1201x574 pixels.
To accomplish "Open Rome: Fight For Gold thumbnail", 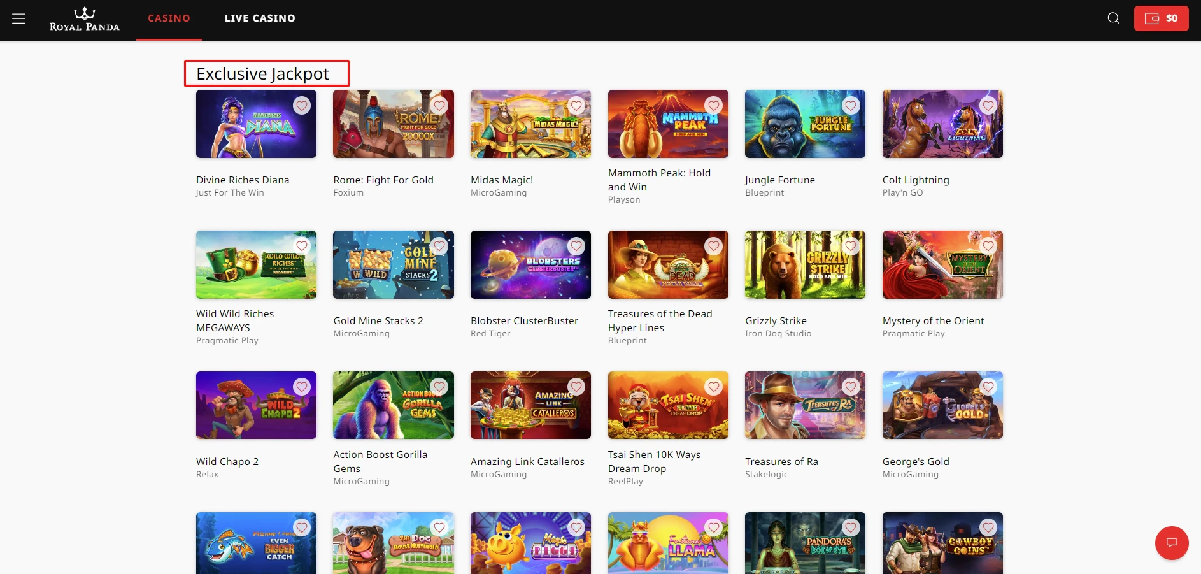I will coord(394,124).
